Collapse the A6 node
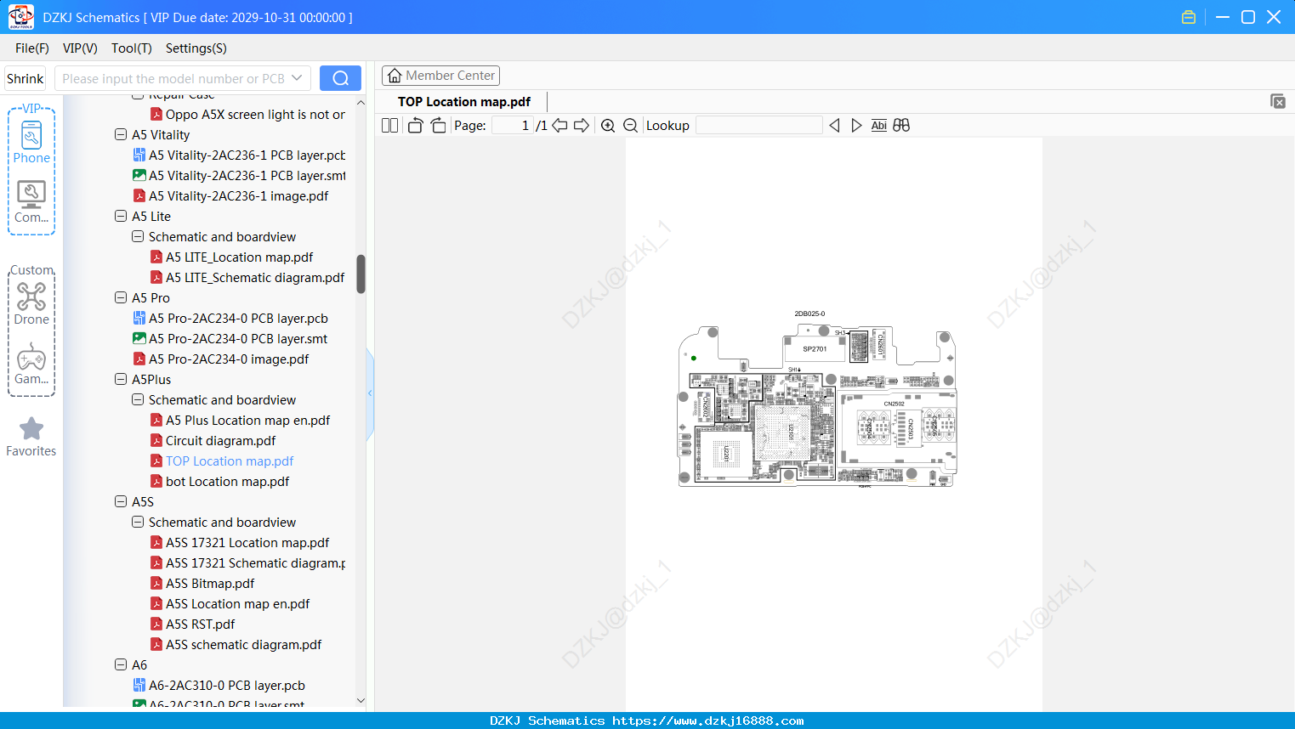Image resolution: width=1295 pixels, height=729 pixels. click(x=121, y=665)
